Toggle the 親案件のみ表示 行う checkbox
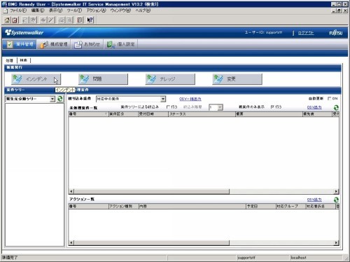The image size is (350, 262). 272,106
